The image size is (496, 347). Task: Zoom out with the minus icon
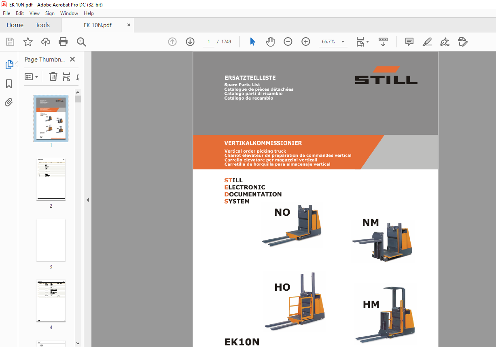click(288, 42)
